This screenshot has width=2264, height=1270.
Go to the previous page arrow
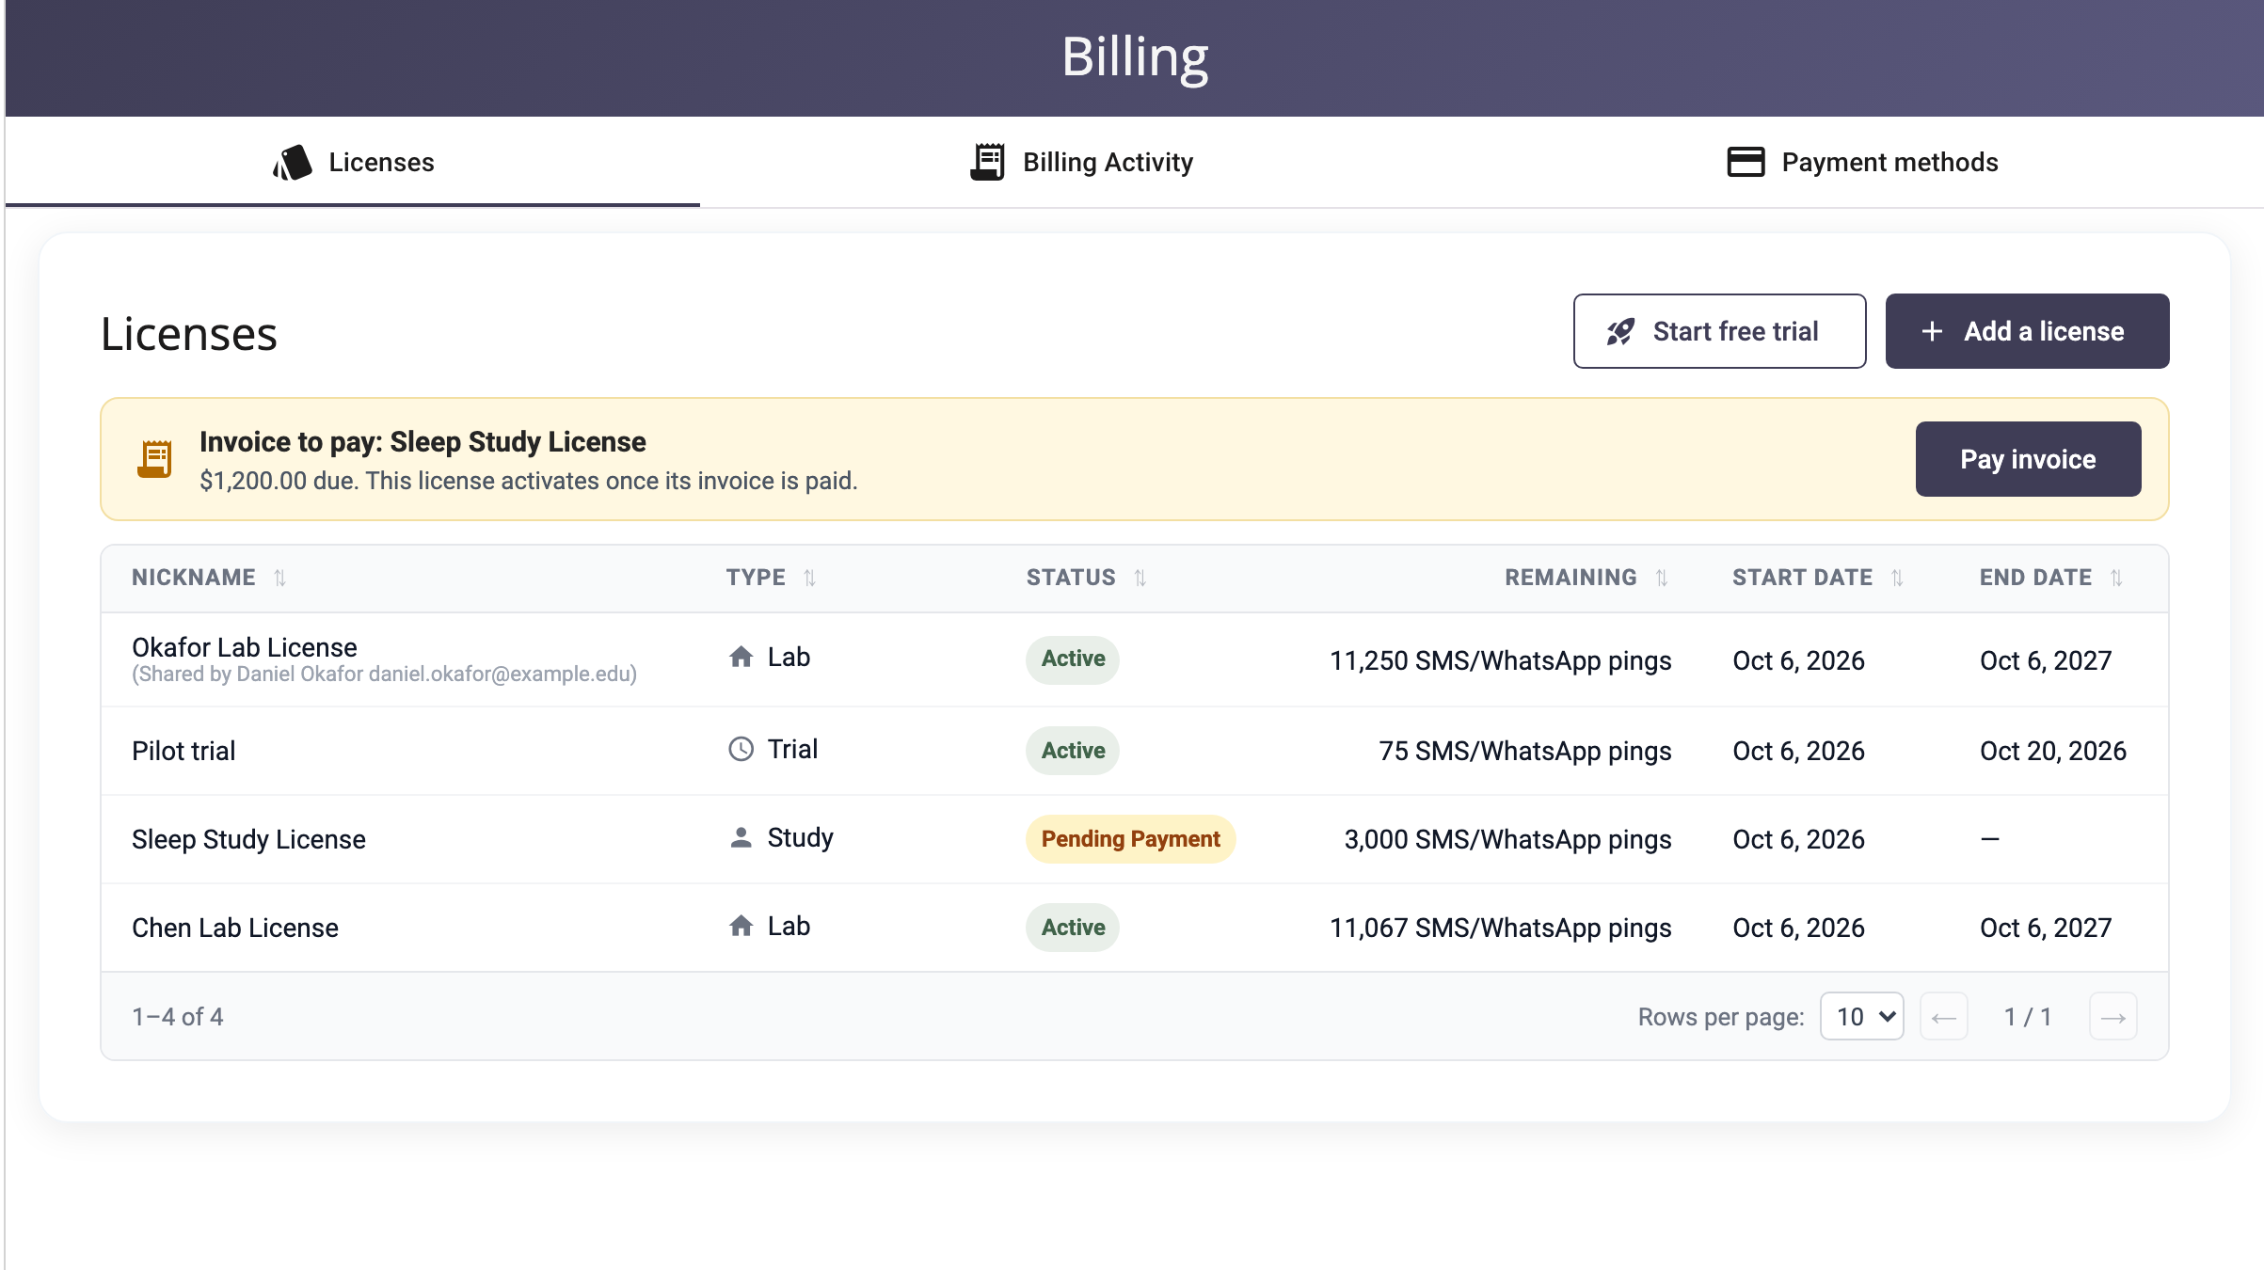1944,1016
